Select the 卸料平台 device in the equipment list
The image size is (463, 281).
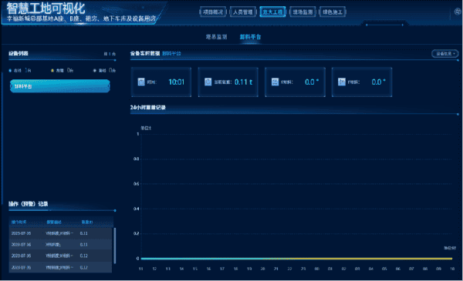point(60,86)
